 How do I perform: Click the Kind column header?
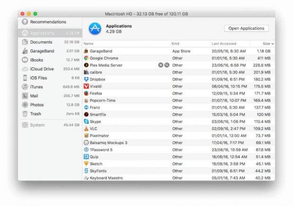(175, 43)
